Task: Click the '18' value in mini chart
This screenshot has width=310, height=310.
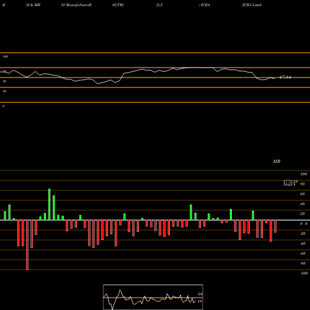Action: (200, 301)
